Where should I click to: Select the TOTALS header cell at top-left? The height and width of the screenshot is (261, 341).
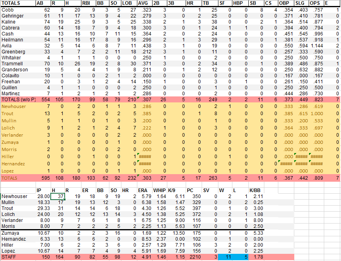click(x=11, y=3)
